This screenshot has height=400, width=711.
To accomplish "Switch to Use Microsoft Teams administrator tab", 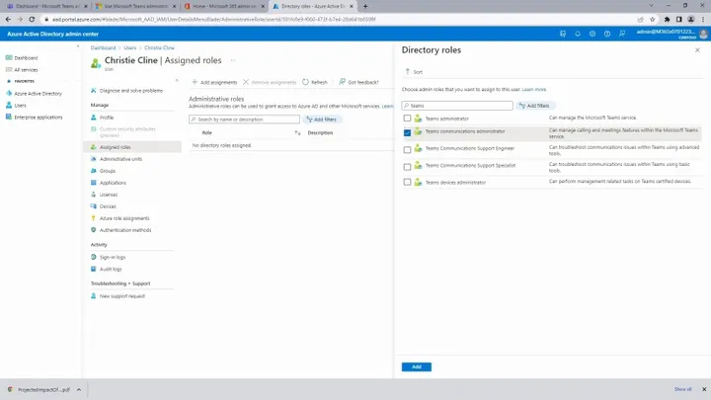I will [135, 6].
